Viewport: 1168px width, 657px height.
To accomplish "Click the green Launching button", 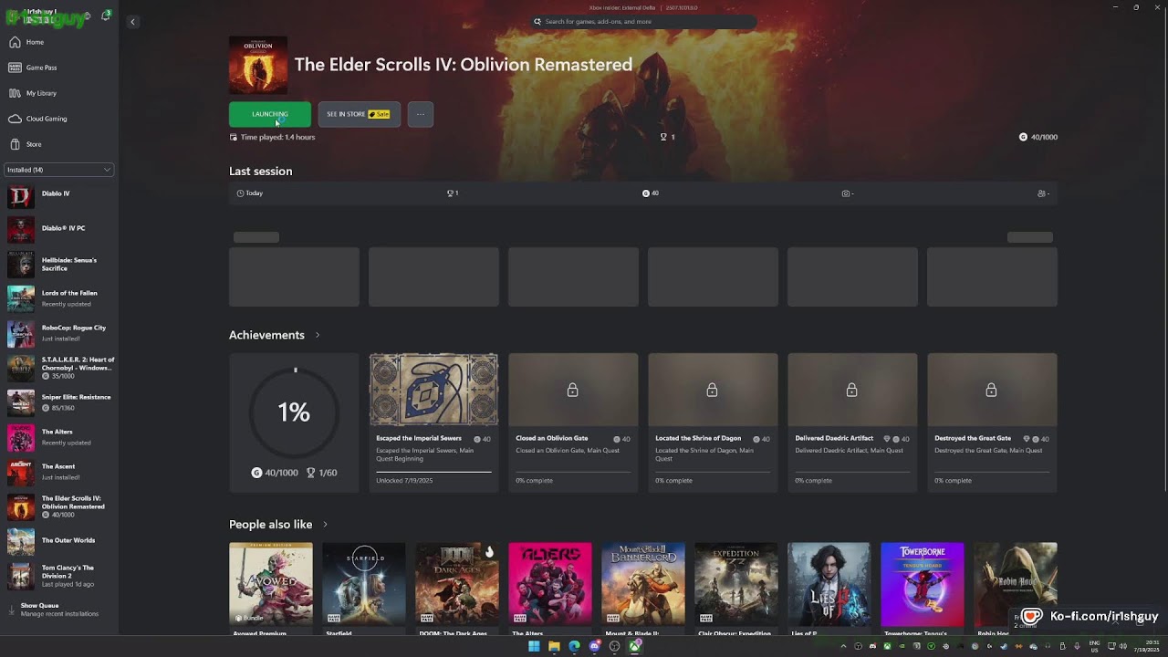I will (x=270, y=114).
